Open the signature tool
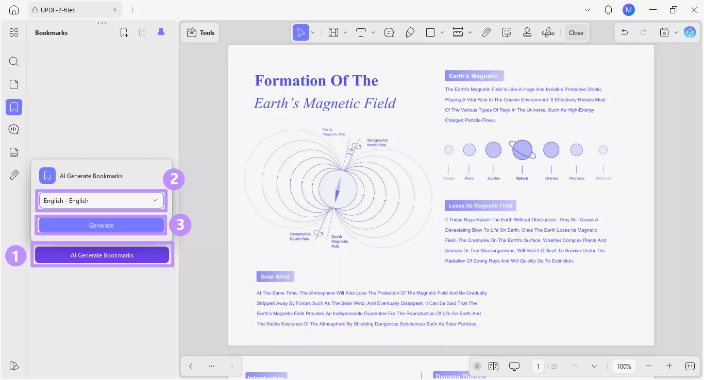Screen dimensions: 704x380 [x=548, y=32]
